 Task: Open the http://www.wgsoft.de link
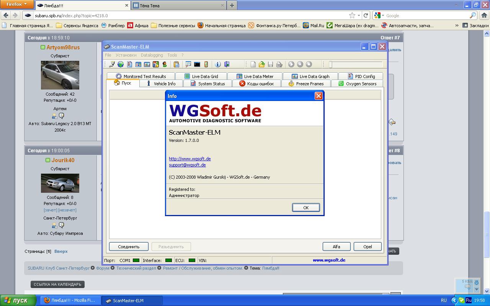(189, 159)
